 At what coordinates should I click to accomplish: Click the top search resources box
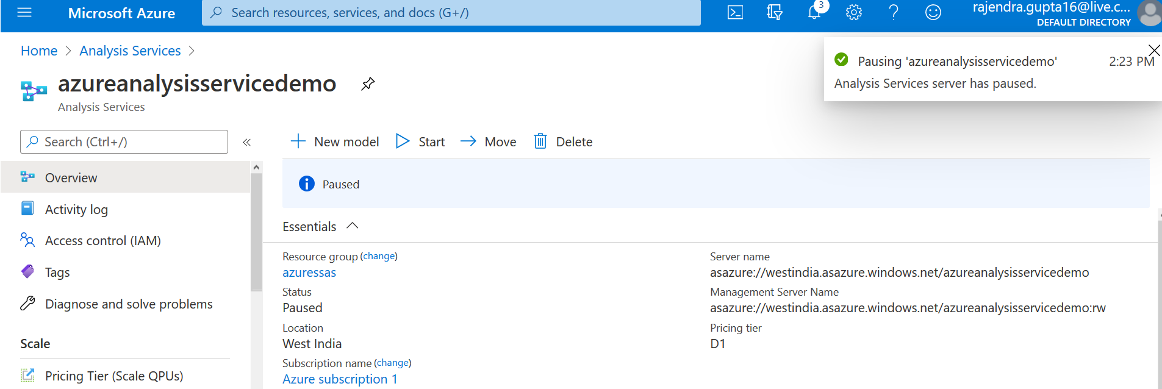[451, 13]
